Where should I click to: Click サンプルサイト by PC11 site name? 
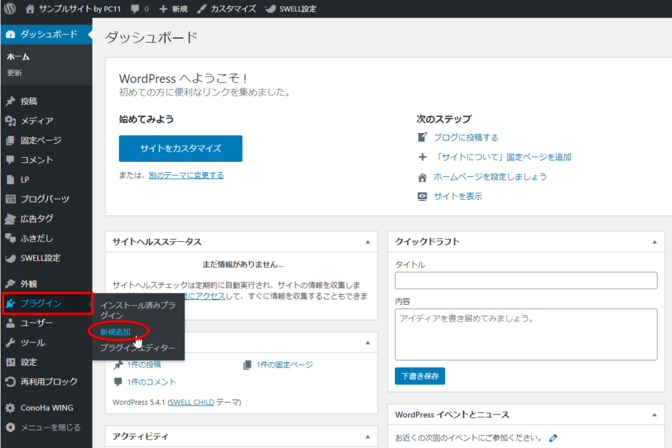tap(79, 9)
